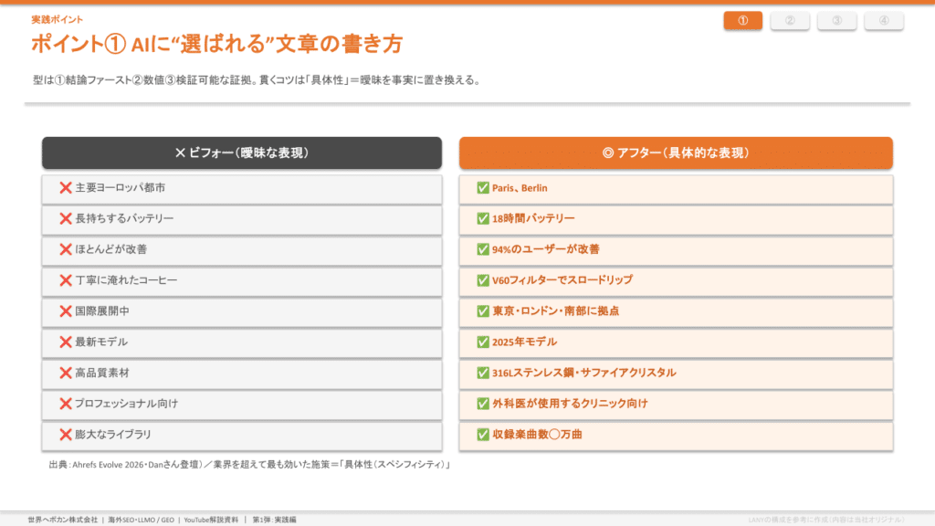
Task: Select the text Paris、Berlin
Action: (x=520, y=188)
